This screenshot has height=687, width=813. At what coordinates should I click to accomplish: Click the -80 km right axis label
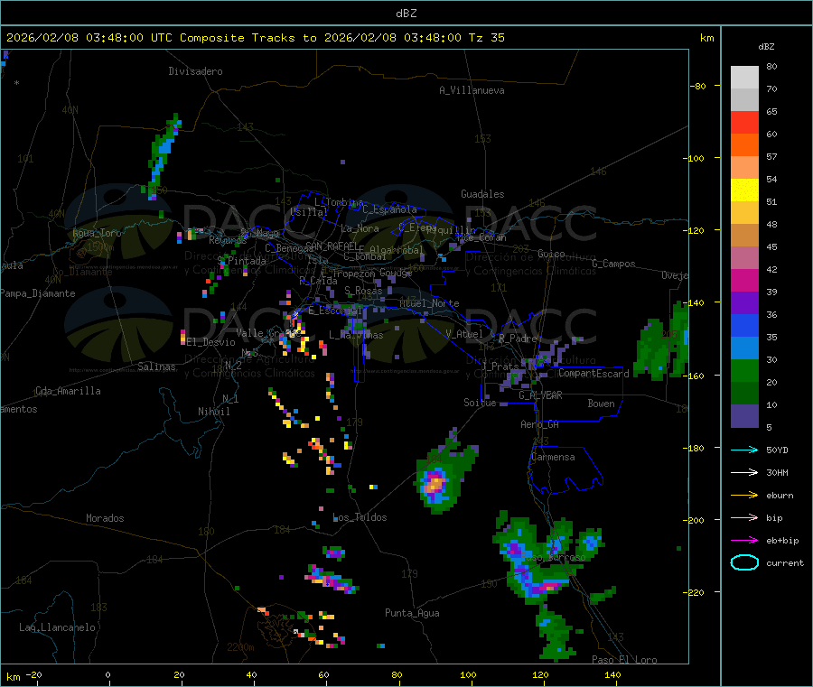point(698,86)
